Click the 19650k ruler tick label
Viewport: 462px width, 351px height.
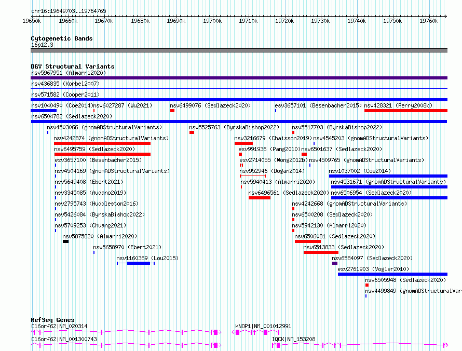point(32,21)
